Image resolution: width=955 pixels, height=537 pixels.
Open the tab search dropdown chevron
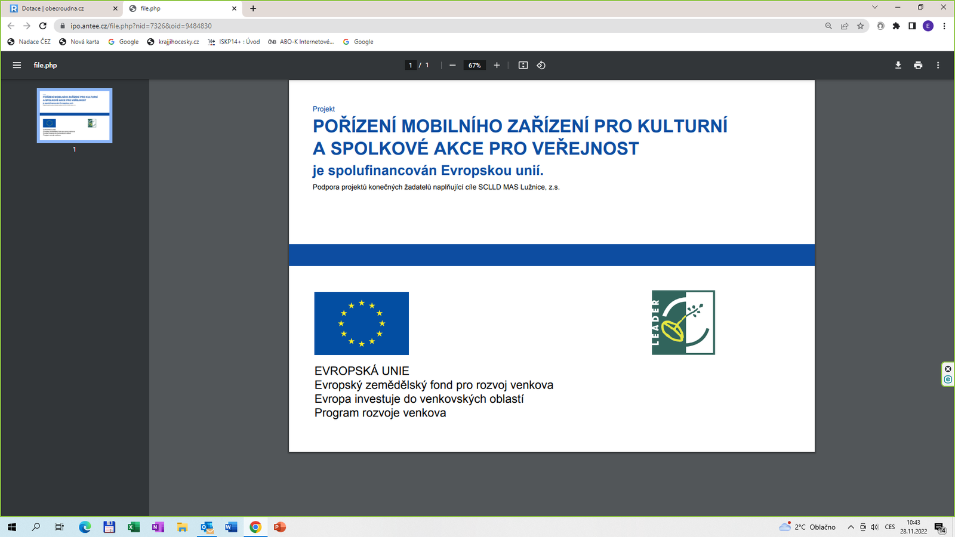tap(874, 8)
